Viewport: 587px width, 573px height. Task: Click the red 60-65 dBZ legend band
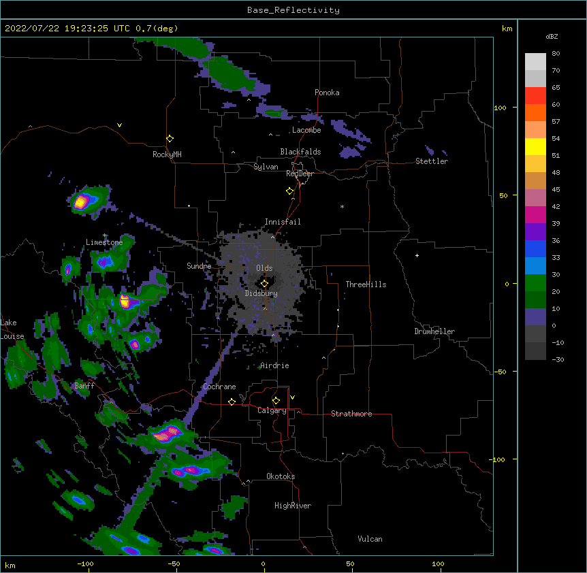(535, 96)
